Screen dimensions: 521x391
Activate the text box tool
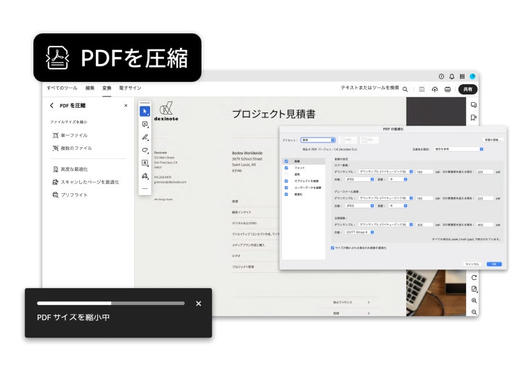coord(145,163)
